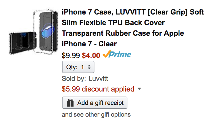
Task: Click the crossed-out $9.99 price
Action: [x=71, y=55]
